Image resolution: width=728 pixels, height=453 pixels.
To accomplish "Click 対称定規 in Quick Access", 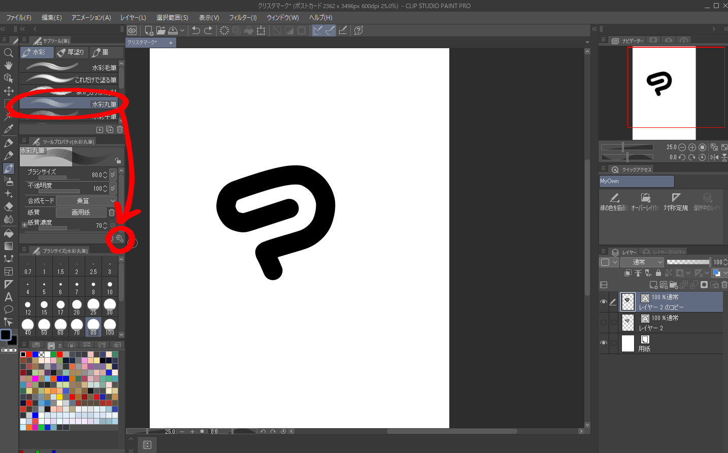I will (676, 201).
